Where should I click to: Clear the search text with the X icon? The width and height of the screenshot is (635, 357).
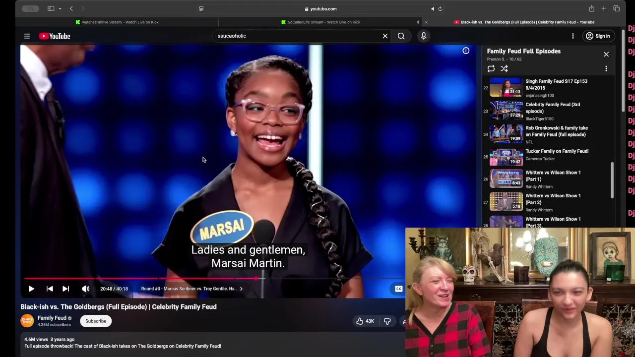coord(385,36)
